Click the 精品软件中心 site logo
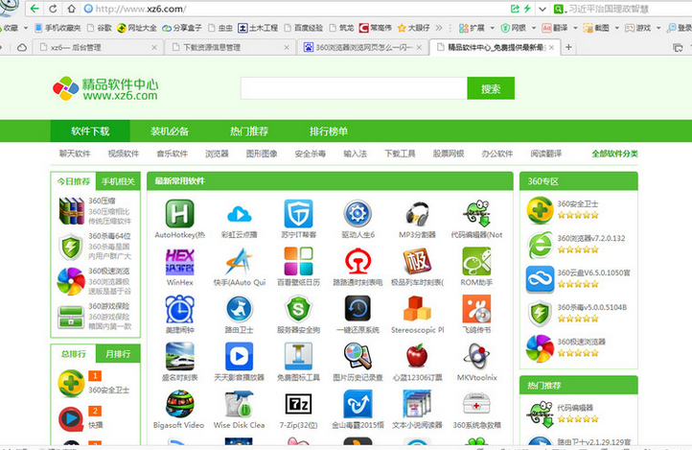This screenshot has height=450, width=692. point(105,89)
